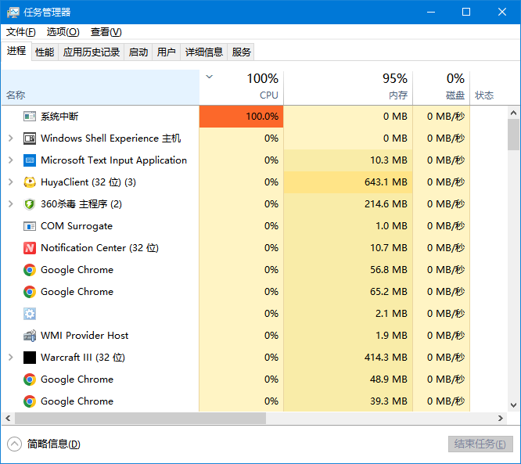Switch to the 详细信息 tab
The height and width of the screenshot is (464, 521).
203,52
